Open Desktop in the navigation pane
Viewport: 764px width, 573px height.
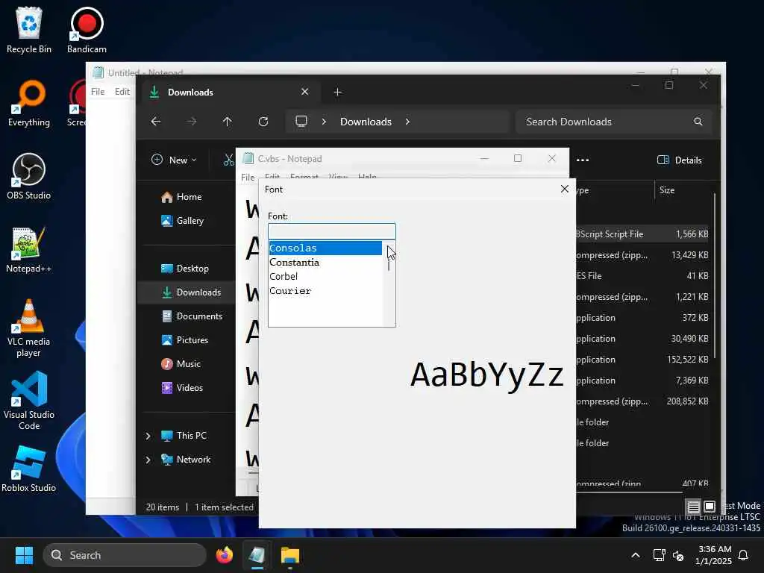[185, 269]
